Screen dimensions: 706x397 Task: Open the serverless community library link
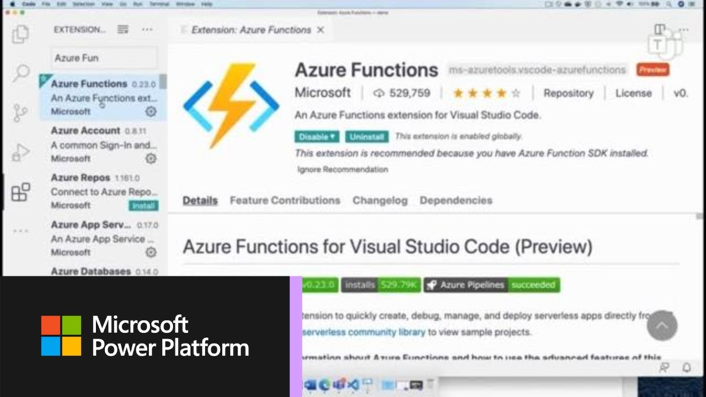click(x=364, y=332)
